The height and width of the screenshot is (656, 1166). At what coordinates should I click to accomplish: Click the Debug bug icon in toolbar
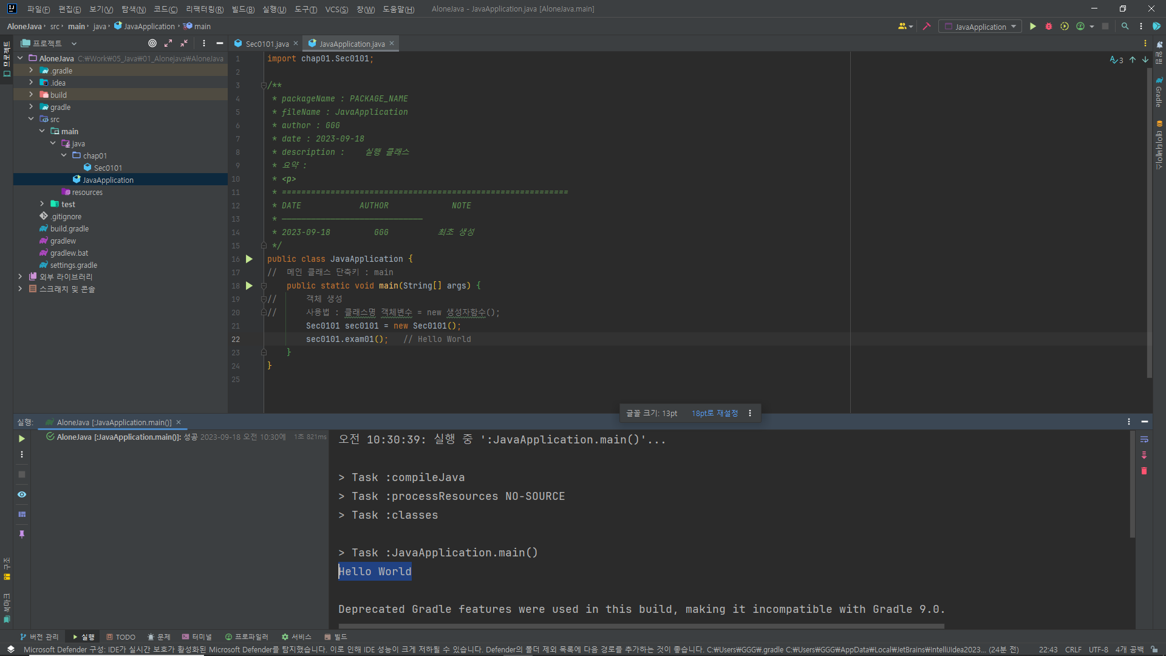pyautogui.click(x=1049, y=27)
